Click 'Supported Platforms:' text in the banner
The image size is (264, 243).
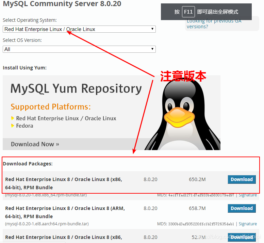coord(51,107)
